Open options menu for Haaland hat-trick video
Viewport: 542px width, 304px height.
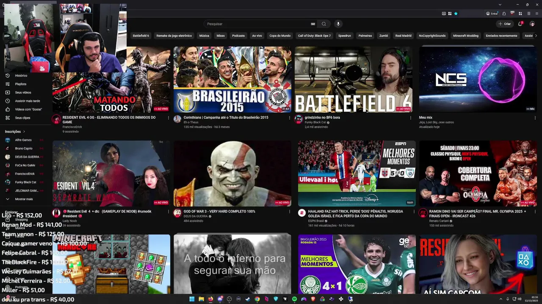[x=414, y=212]
